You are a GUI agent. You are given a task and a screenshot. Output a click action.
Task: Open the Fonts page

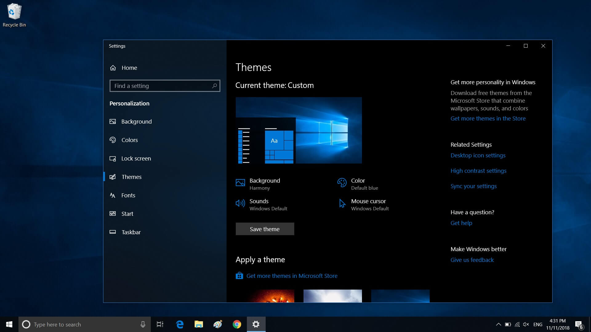click(x=165, y=195)
